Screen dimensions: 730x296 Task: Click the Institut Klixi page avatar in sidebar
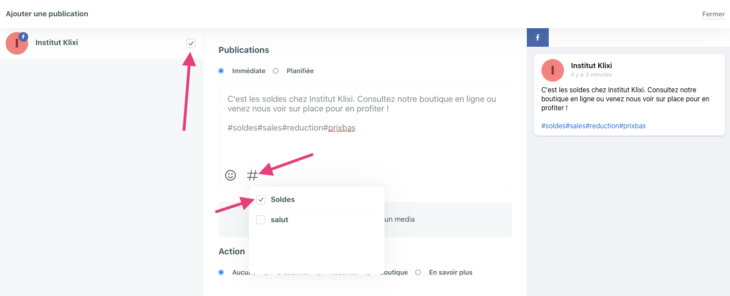point(17,43)
